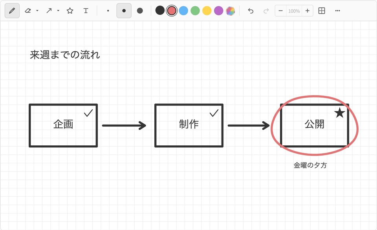
Task: Choose the smallest stroke size
Action: click(108, 11)
